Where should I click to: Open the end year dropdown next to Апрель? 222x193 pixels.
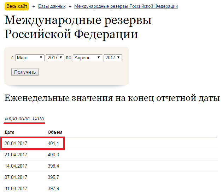click(112, 58)
